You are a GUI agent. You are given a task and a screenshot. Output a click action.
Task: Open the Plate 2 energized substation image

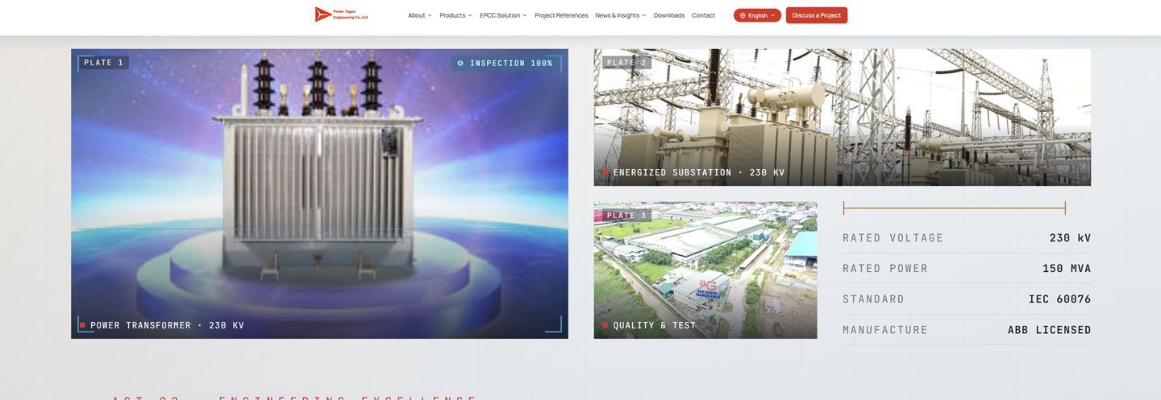point(843,118)
